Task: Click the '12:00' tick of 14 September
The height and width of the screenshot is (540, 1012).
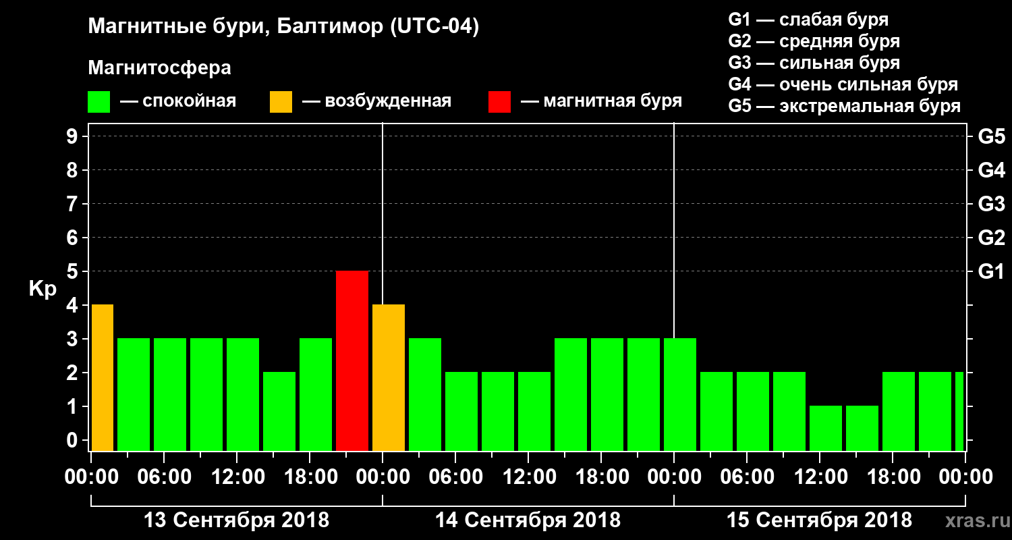Action: point(528,477)
